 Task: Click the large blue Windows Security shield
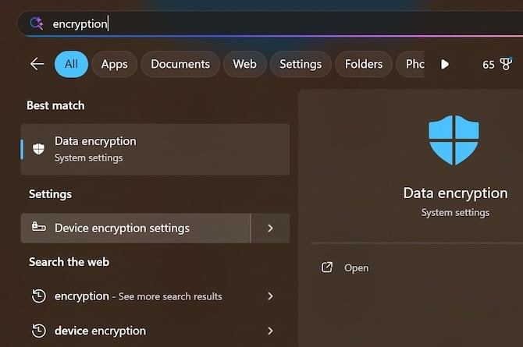[454, 140]
